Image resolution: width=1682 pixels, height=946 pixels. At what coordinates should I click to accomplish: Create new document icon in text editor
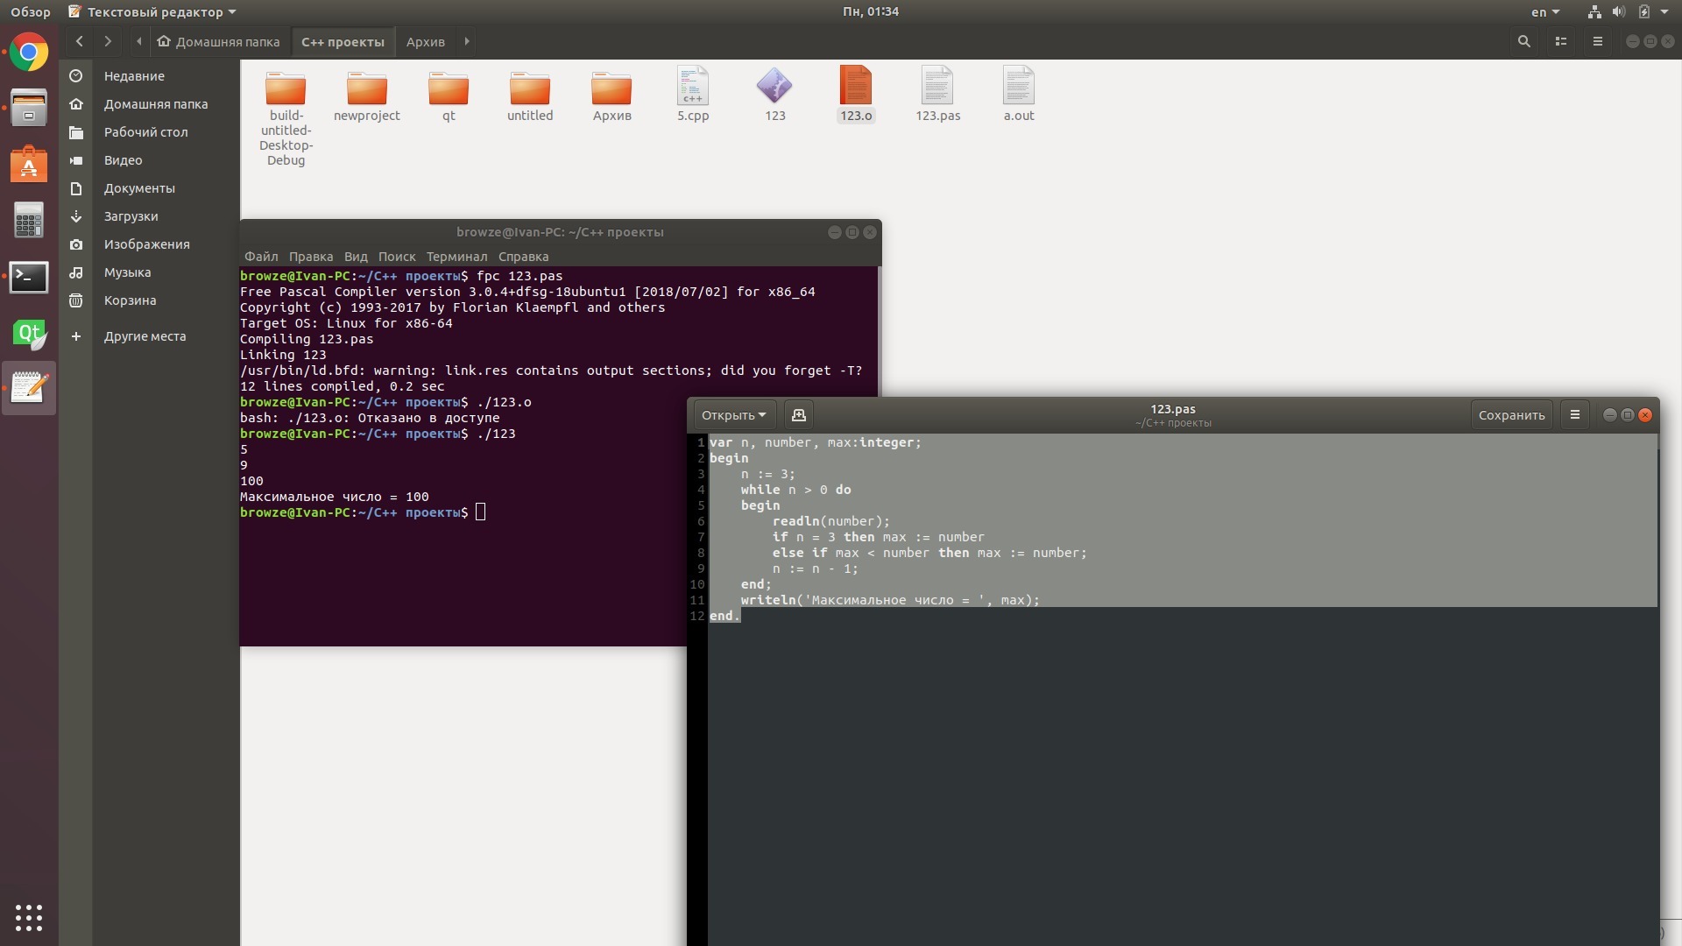[798, 415]
